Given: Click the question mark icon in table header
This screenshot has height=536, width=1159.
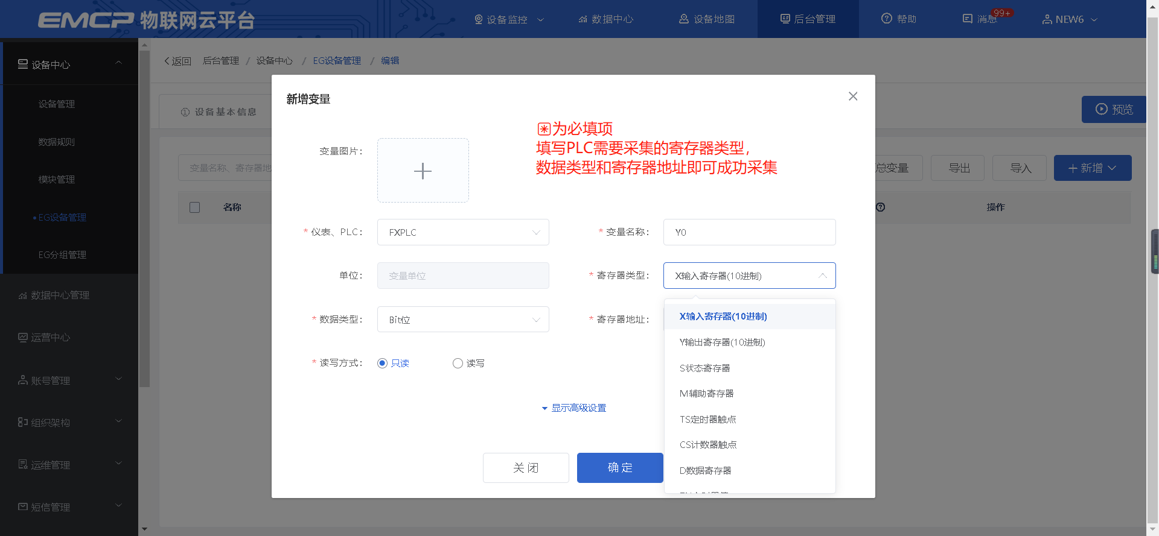Looking at the screenshot, I should [x=880, y=207].
